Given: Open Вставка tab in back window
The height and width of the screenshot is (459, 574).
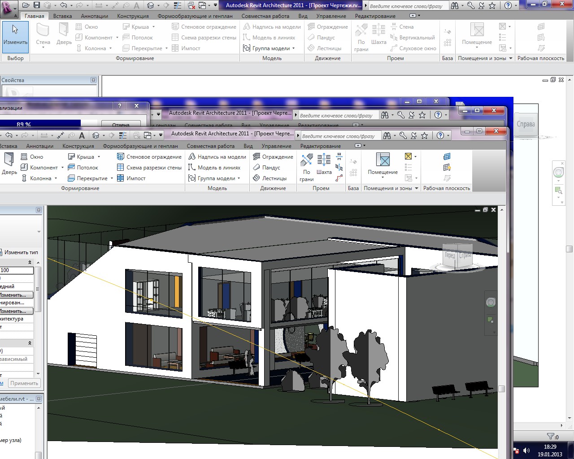Looking at the screenshot, I should click(x=62, y=16).
